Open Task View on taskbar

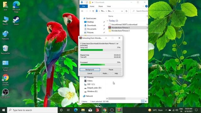click(68, 110)
